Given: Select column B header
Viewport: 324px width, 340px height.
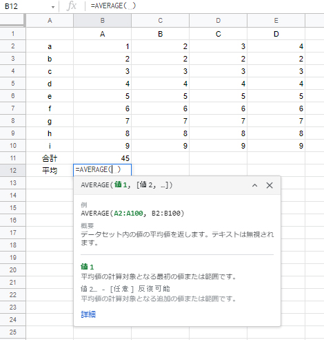Looking at the screenshot, I should pos(103,21).
